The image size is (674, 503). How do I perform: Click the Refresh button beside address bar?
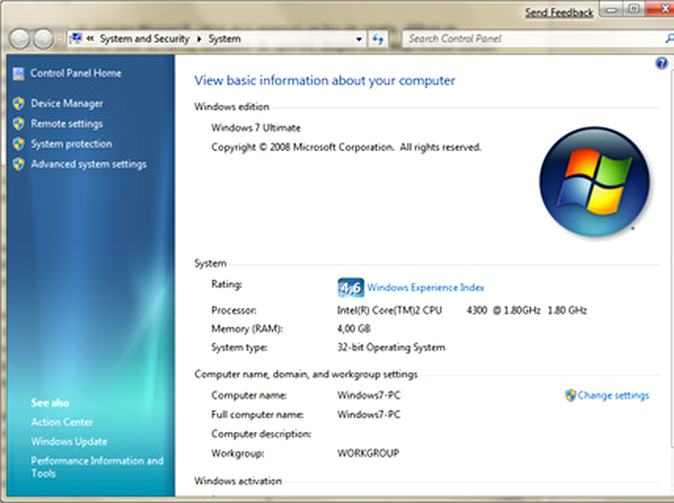tap(378, 40)
